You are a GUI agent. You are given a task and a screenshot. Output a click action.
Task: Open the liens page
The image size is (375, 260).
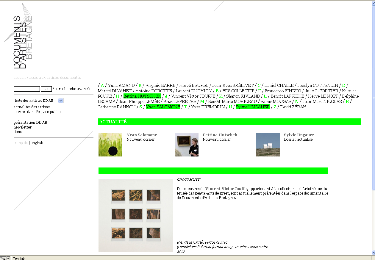click(x=18, y=131)
